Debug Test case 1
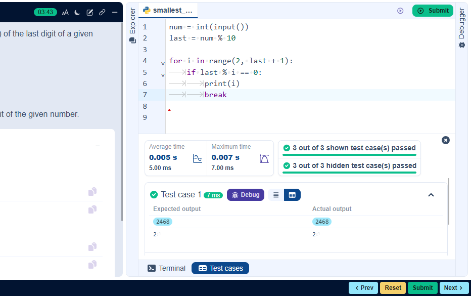The height and width of the screenshot is (296, 471). (x=246, y=195)
